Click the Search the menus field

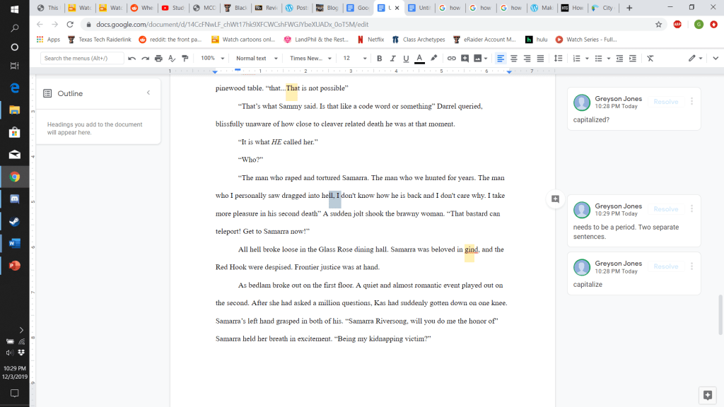(82, 58)
